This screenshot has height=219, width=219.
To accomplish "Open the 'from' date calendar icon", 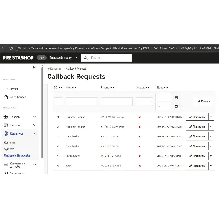I will tap(176, 97).
